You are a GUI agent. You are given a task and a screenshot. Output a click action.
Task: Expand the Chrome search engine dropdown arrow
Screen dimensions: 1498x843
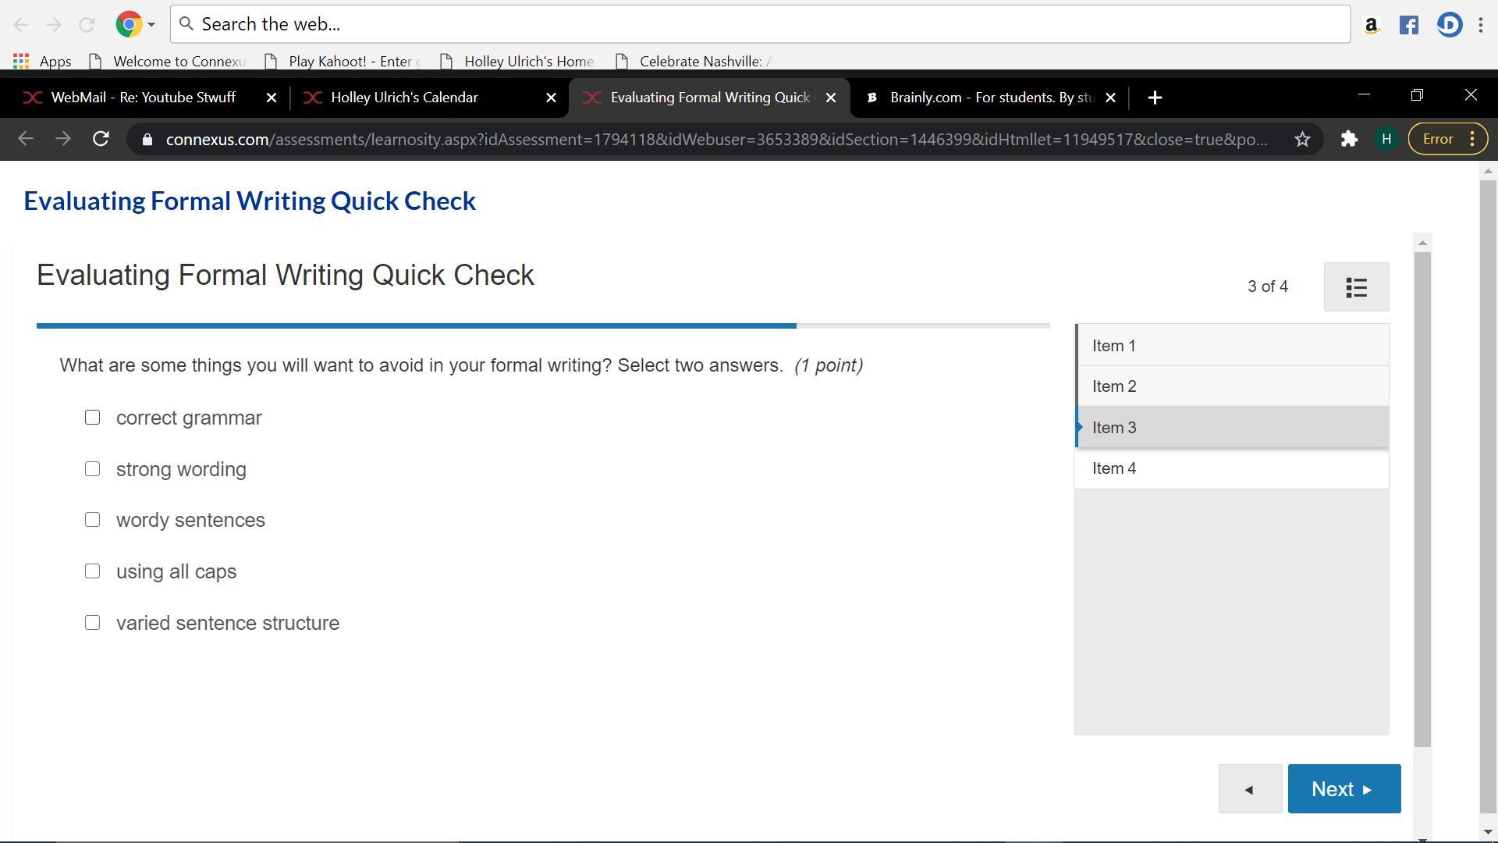point(151,24)
